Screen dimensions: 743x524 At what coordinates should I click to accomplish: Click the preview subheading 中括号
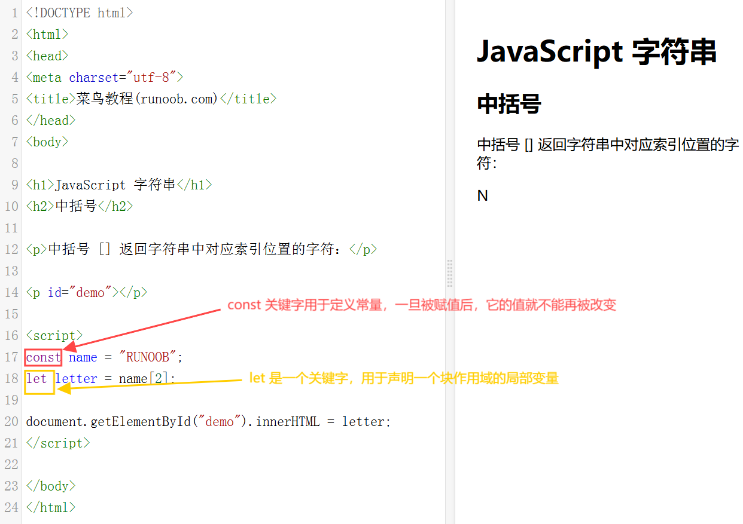pos(509,104)
